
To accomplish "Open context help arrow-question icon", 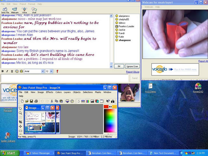I will point(108,101).
